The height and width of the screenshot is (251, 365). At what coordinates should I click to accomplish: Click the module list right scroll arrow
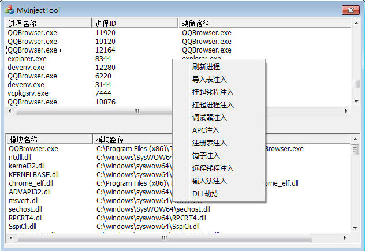[345, 238]
